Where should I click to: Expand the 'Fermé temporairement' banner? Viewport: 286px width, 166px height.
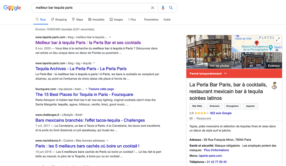226,74
